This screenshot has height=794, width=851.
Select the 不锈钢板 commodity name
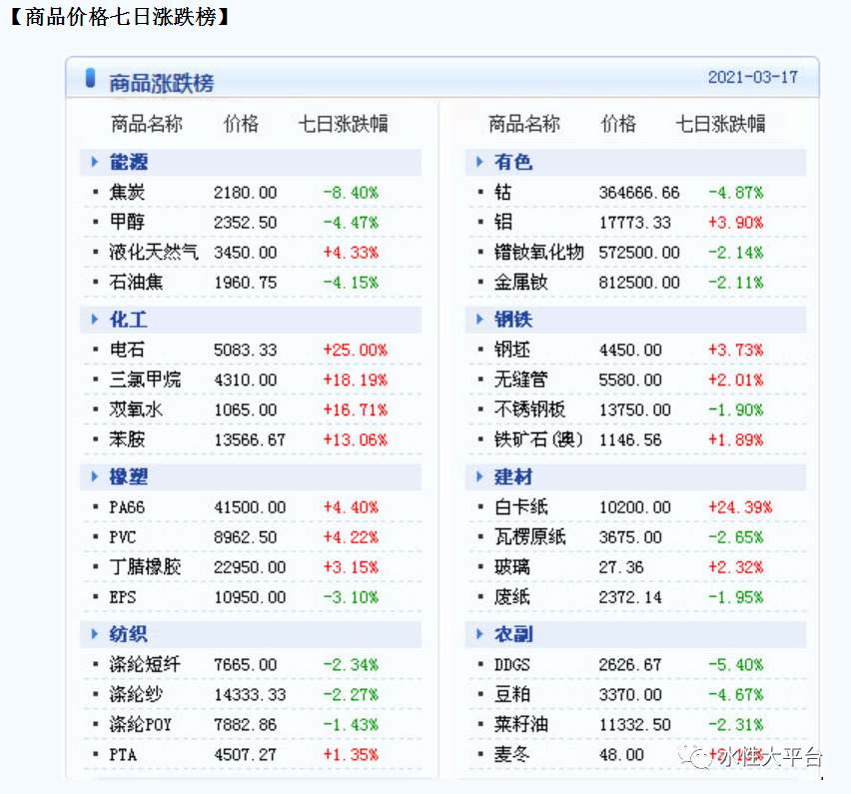click(x=529, y=409)
